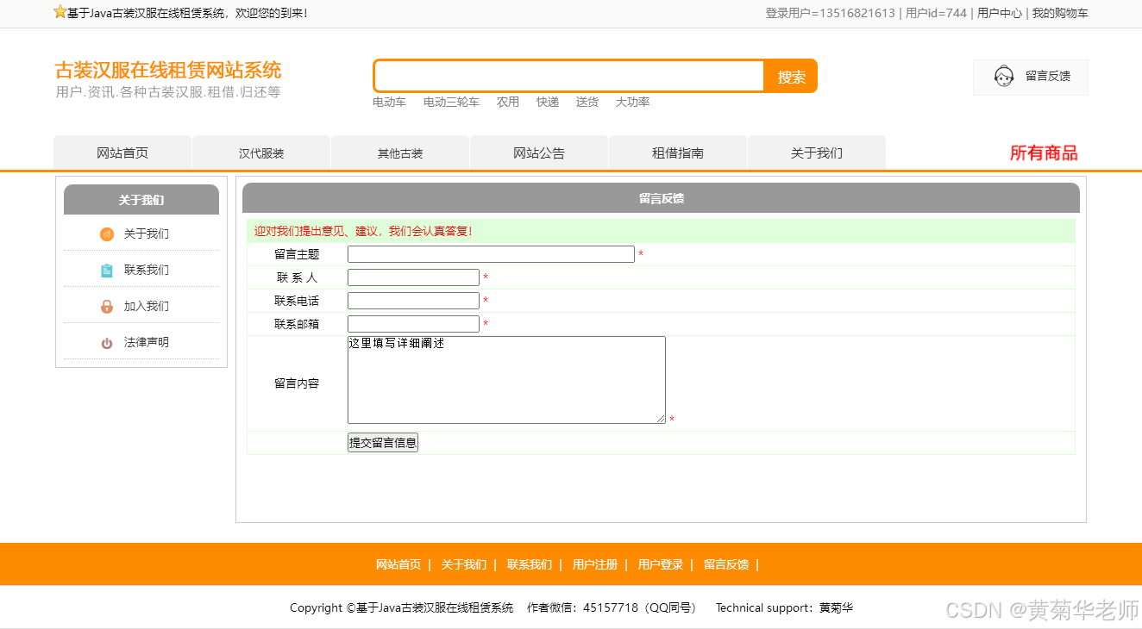
Task: Open 用户中心 in the top bar
Action: [1000, 13]
